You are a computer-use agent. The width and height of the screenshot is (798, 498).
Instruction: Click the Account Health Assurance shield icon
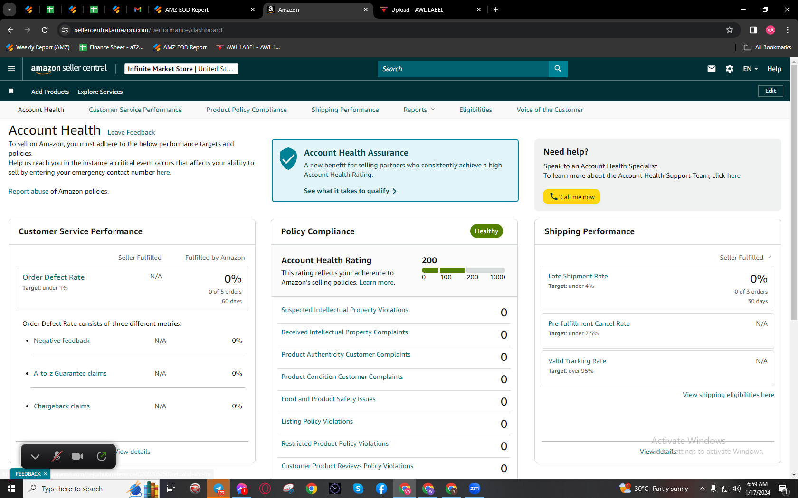coord(288,158)
